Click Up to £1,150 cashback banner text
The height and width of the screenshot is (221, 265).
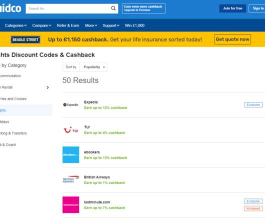78,39
